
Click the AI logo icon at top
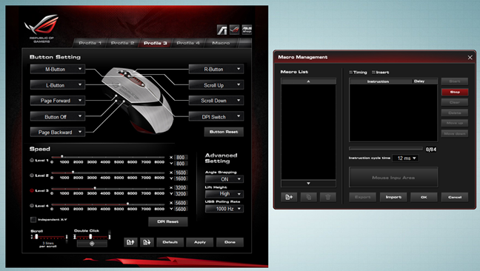[x=222, y=30]
